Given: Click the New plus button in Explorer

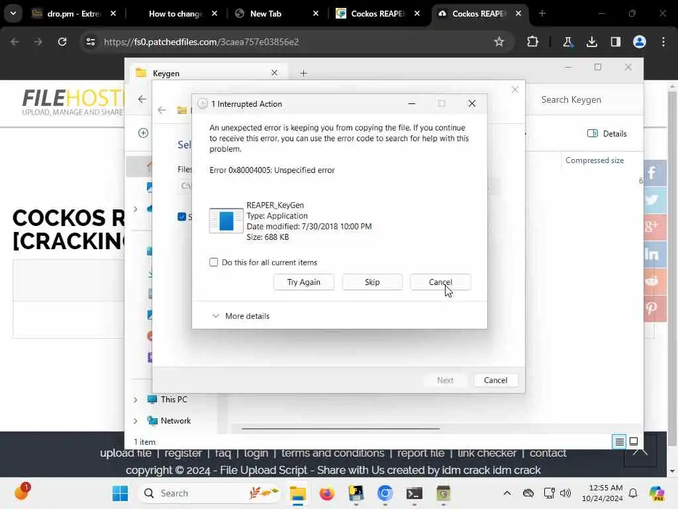Looking at the screenshot, I should click(x=143, y=133).
